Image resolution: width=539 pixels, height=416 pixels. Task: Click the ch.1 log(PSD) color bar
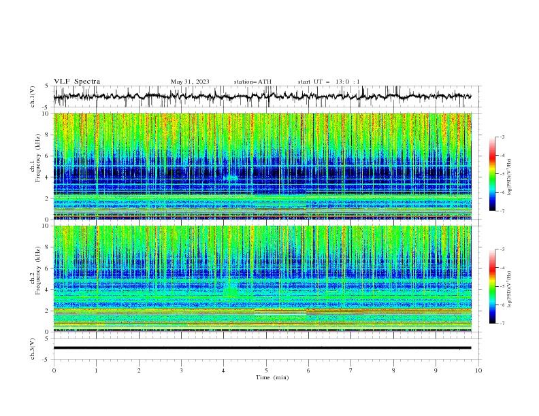point(492,174)
